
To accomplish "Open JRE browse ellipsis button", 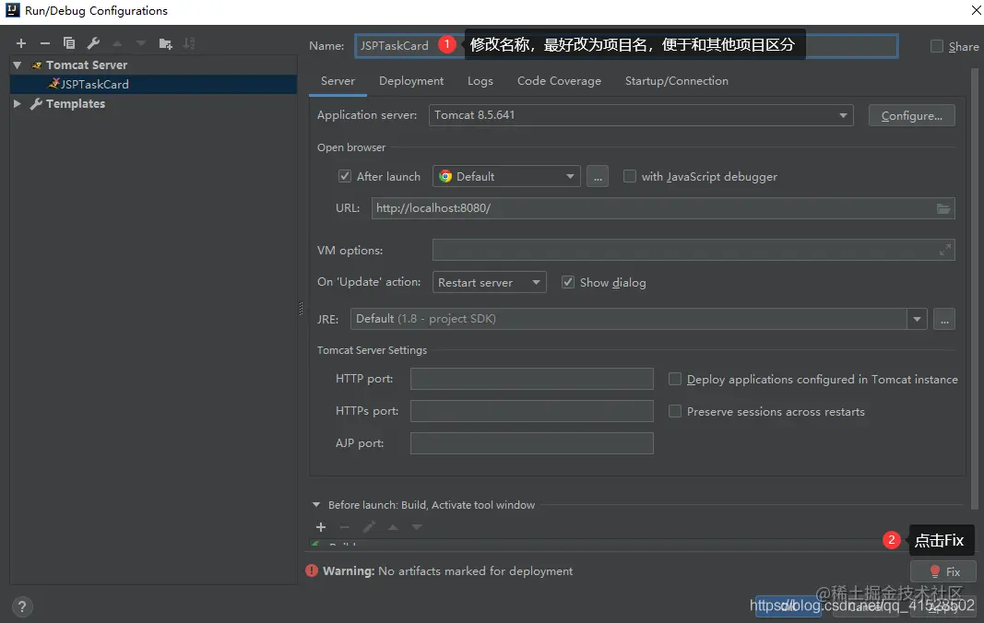I will click(x=943, y=319).
